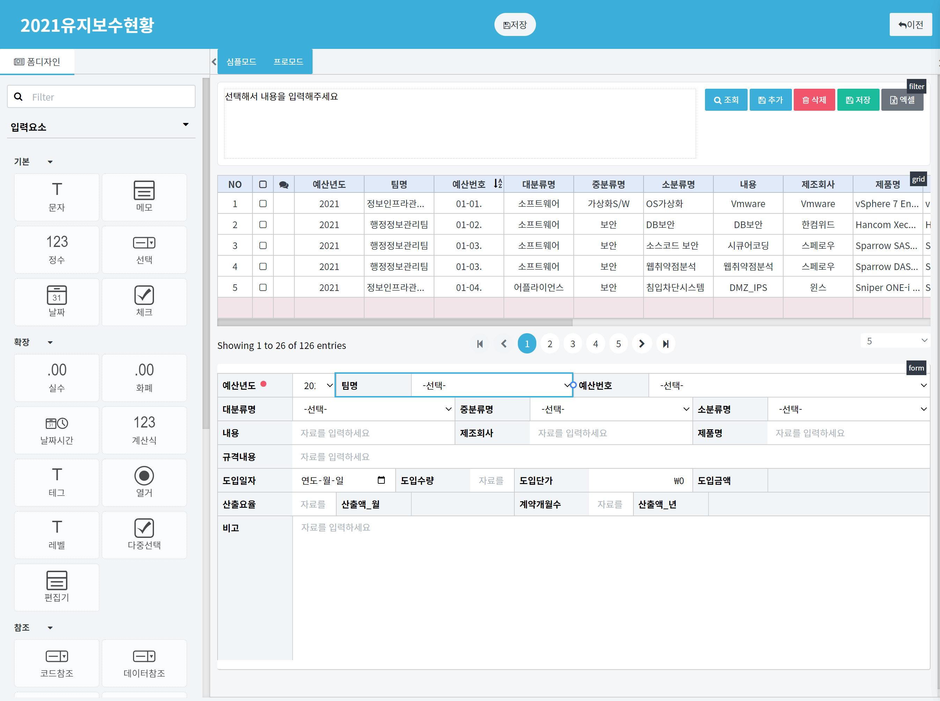Choose the 코드참조 reference element icon
This screenshot has width=940, height=701.
click(x=57, y=656)
